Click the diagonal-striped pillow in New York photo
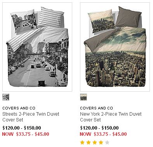Image resolution: width=153 pixels, height=147 pixels. [129, 17]
